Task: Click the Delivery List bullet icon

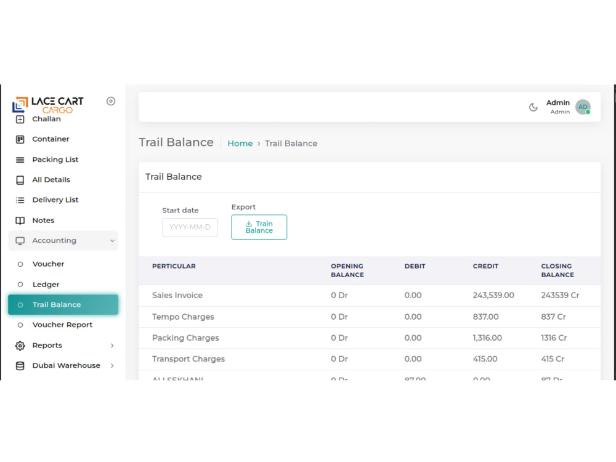Action: coord(20,200)
